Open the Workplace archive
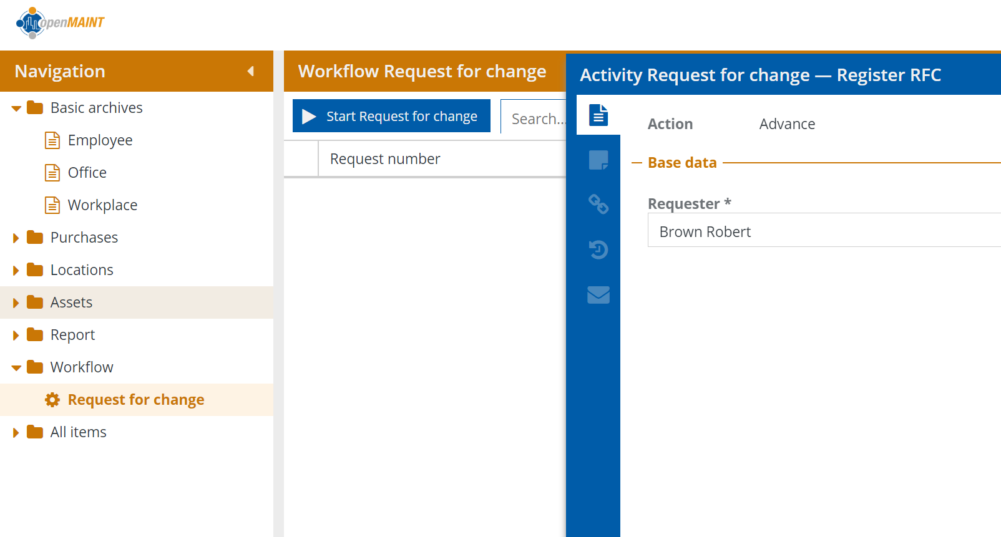Viewport: 1001px width, 537px height. 102,205
